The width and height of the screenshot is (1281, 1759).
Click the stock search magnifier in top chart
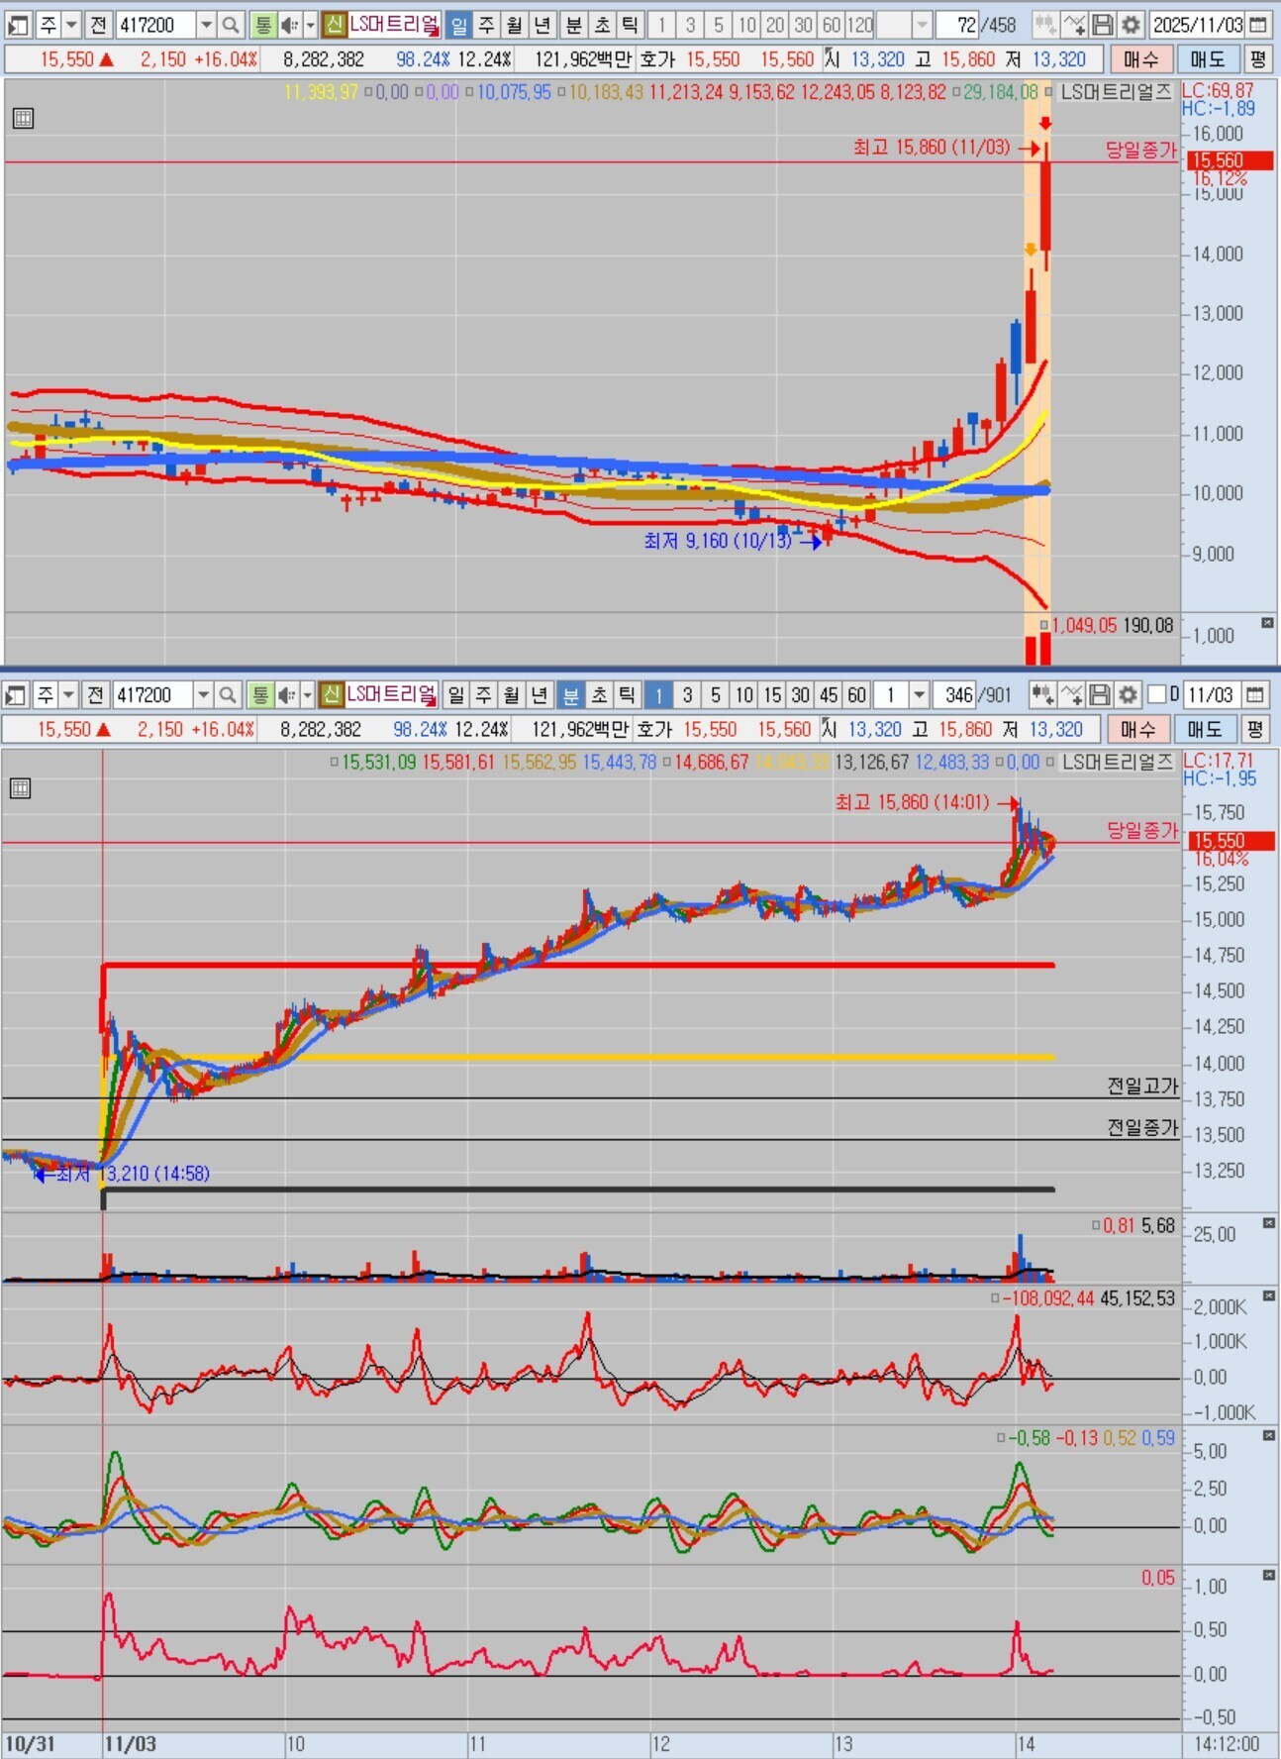pyautogui.click(x=231, y=25)
